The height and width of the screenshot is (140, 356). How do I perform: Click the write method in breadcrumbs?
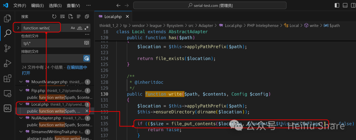311,26
